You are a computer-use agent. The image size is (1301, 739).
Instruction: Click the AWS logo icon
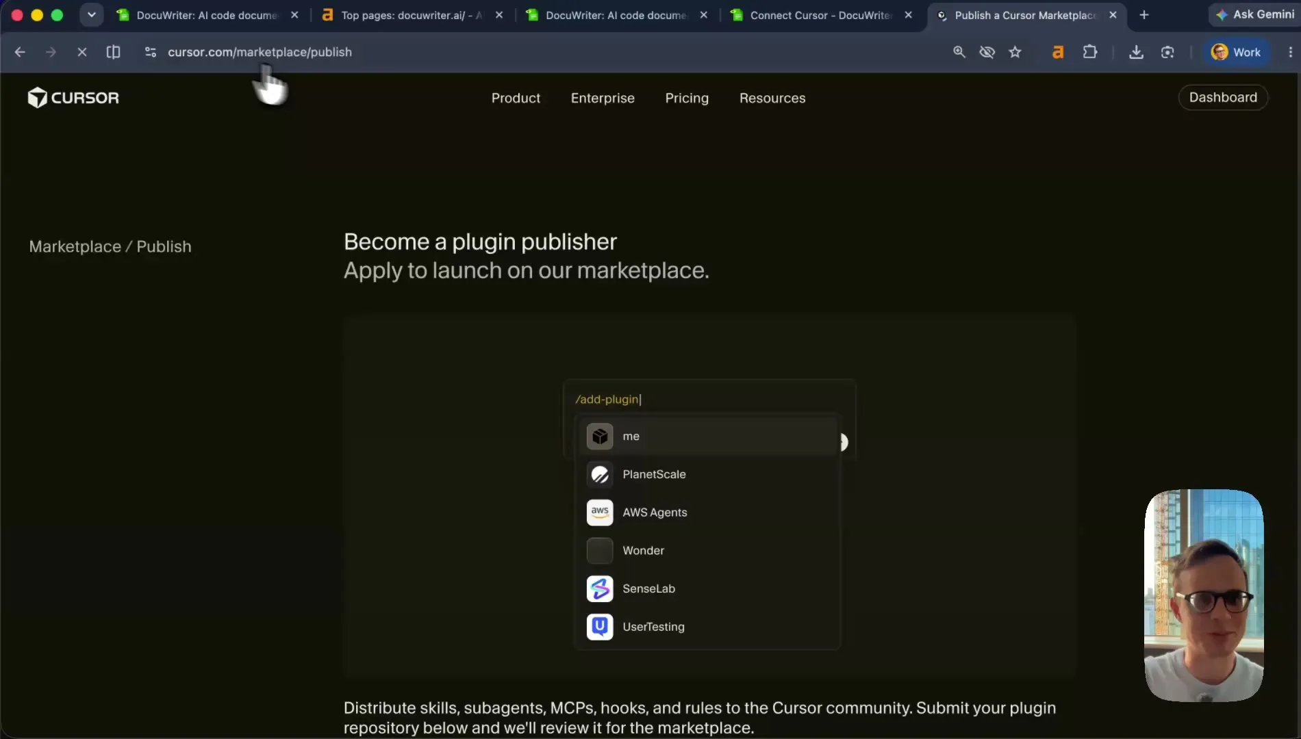pyautogui.click(x=600, y=512)
